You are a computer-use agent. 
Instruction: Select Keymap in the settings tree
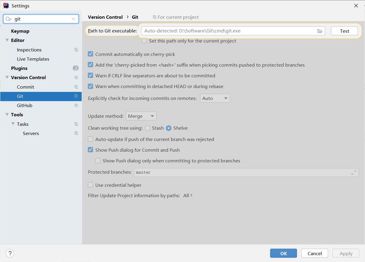tap(20, 31)
